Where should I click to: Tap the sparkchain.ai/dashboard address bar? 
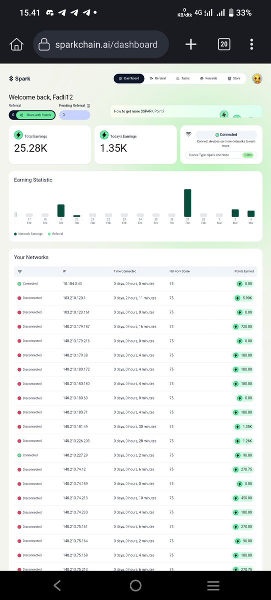click(101, 44)
